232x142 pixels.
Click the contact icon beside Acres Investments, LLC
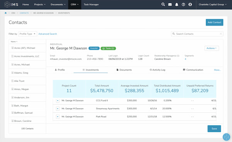pos(12,56)
